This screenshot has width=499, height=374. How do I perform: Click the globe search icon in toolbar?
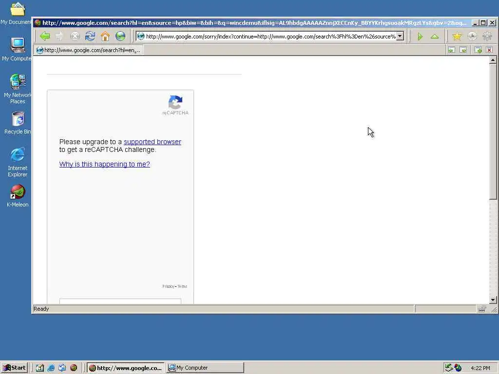click(x=120, y=36)
